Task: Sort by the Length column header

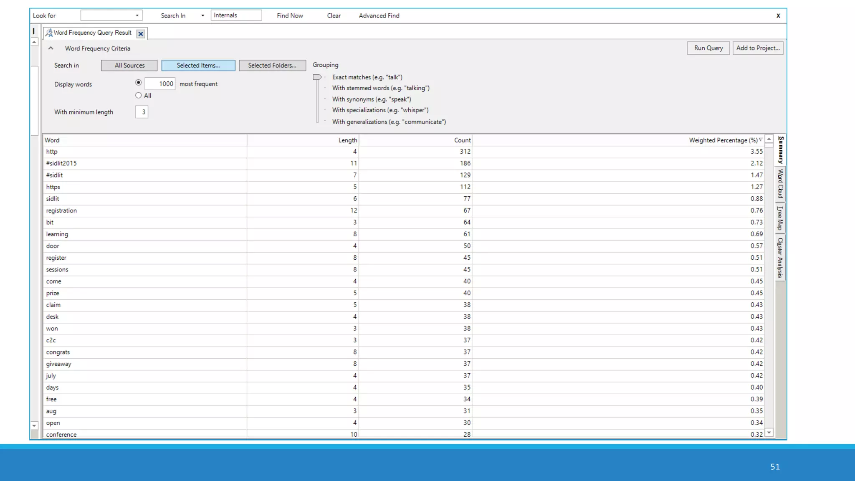Action: click(303, 140)
